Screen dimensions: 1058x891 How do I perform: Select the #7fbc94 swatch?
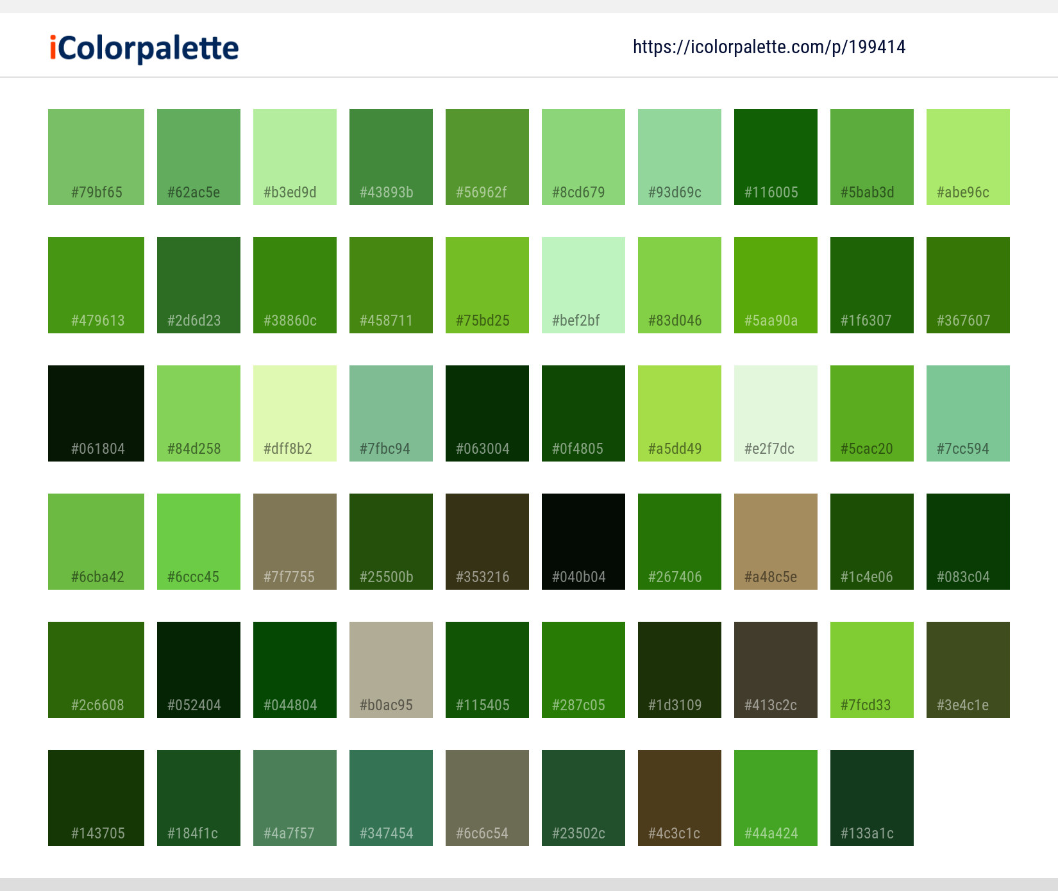point(391,413)
